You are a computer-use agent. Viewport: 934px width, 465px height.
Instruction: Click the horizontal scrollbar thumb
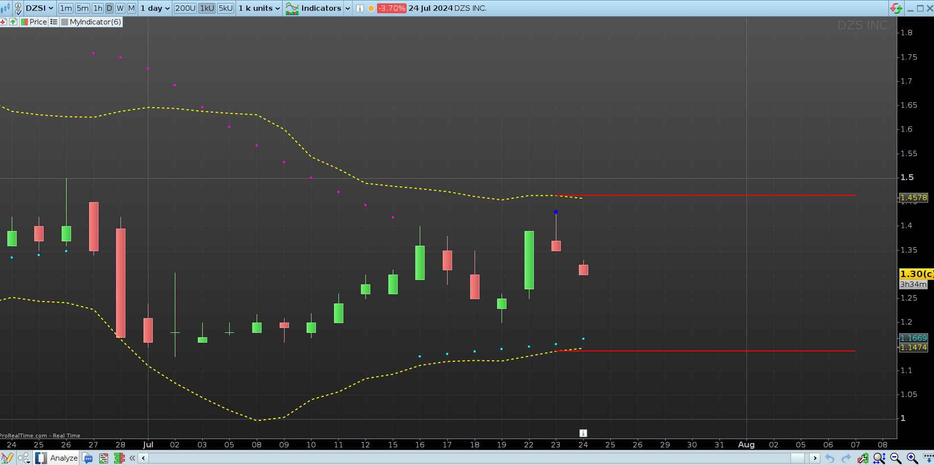coord(797,458)
